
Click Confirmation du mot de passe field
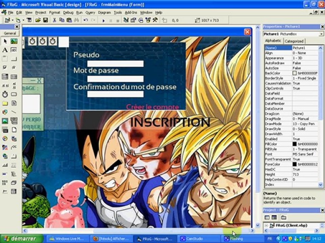pos(115,94)
